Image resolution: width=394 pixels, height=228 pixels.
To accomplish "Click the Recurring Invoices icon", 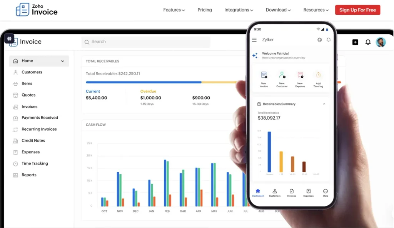I will (15, 129).
